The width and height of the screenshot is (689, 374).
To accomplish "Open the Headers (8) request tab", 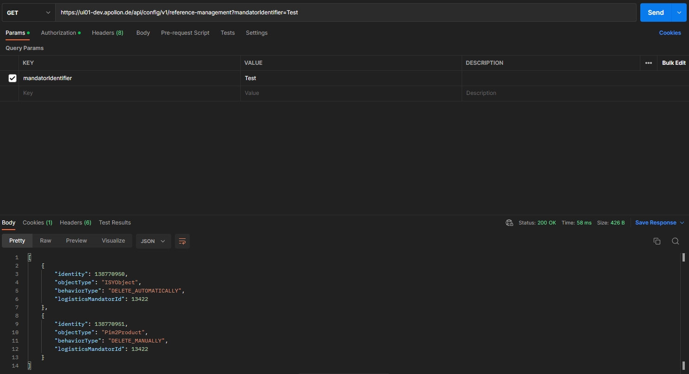I will [107, 33].
